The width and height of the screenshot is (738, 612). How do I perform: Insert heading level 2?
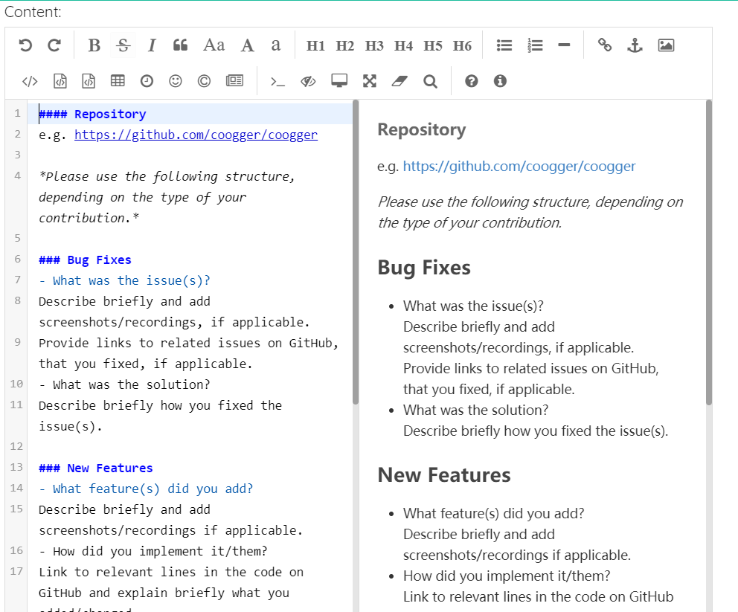click(x=345, y=45)
